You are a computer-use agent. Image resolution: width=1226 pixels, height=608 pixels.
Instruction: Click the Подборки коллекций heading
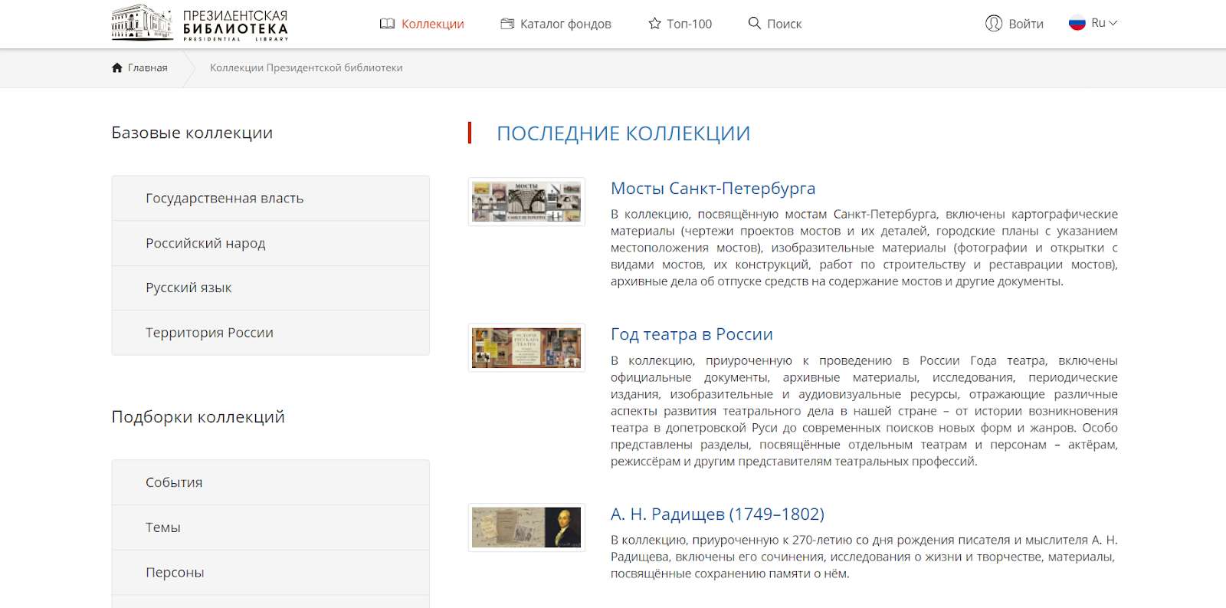click(x=198, y=417)
